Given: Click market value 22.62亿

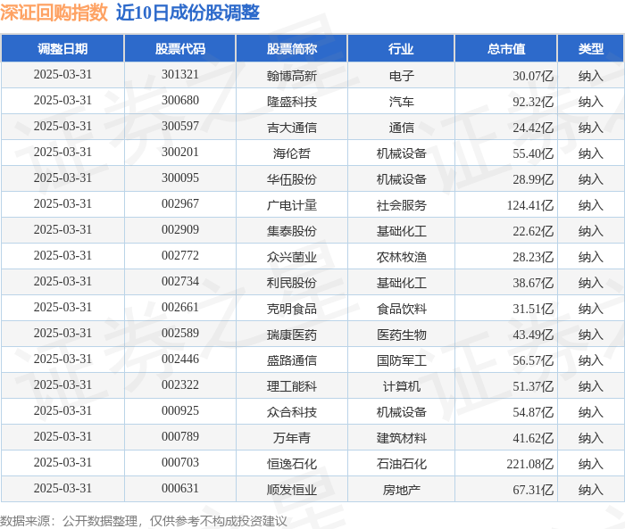Looking at the screenshot, I should tap(533, 231).
